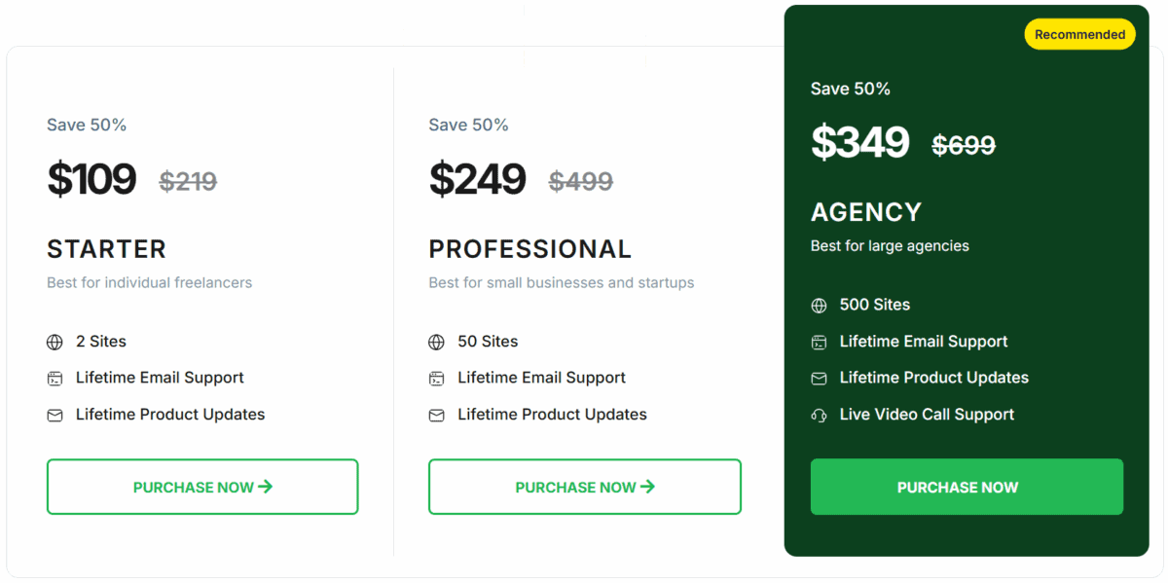Click the envelope icon in Starter plan

55,416
